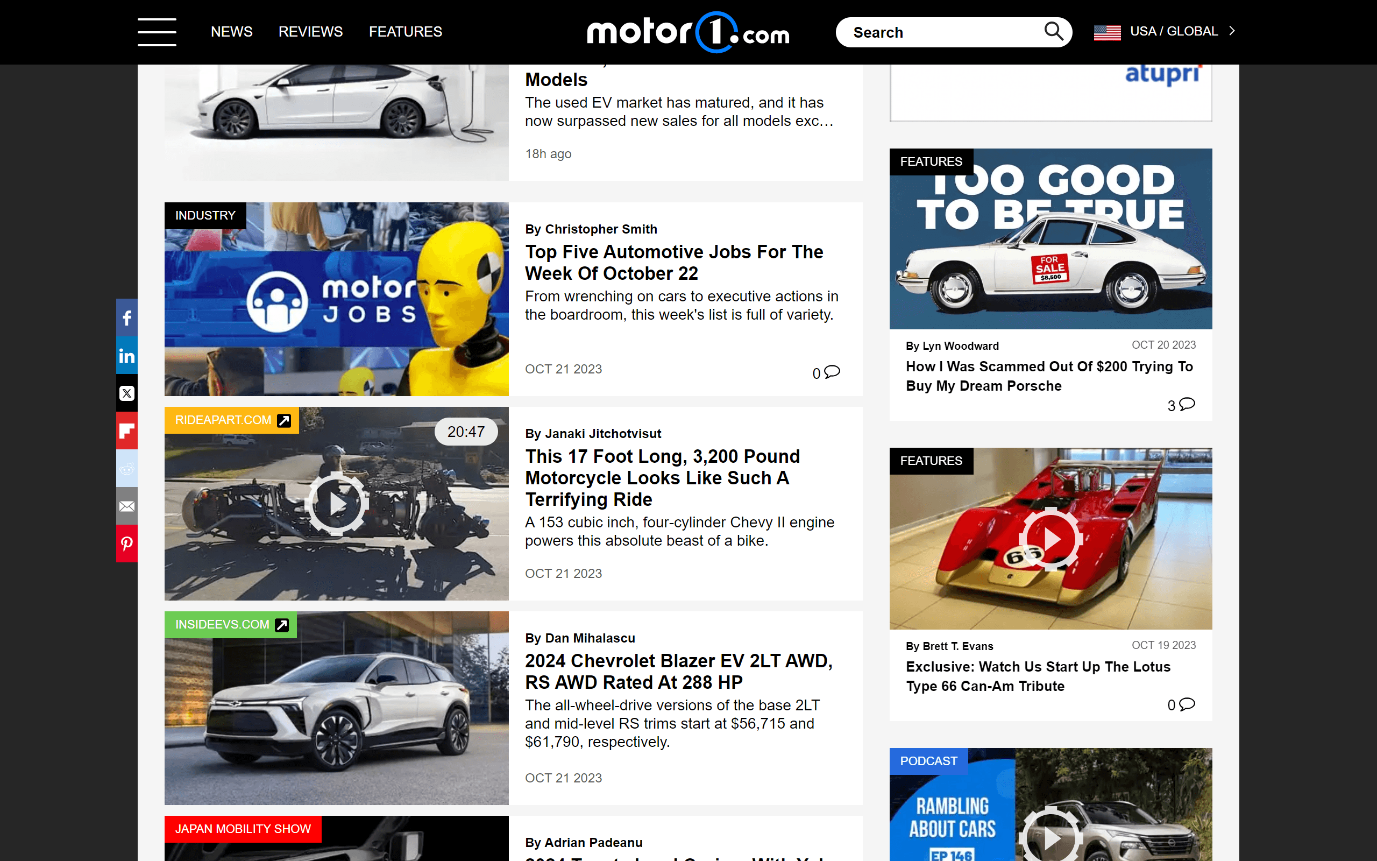This screenshot has width=1377, height=861.
Task: Open the RIDEAPART.COM external link badge
Action: [230, 420]
